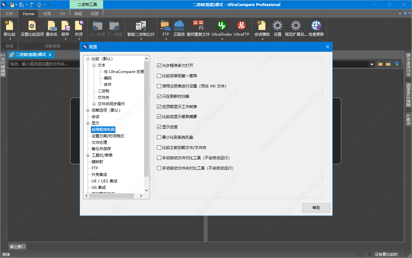Switch to the 布局 ribbon tab
This screenshot has height=258, width=412.
pos(47,14)
